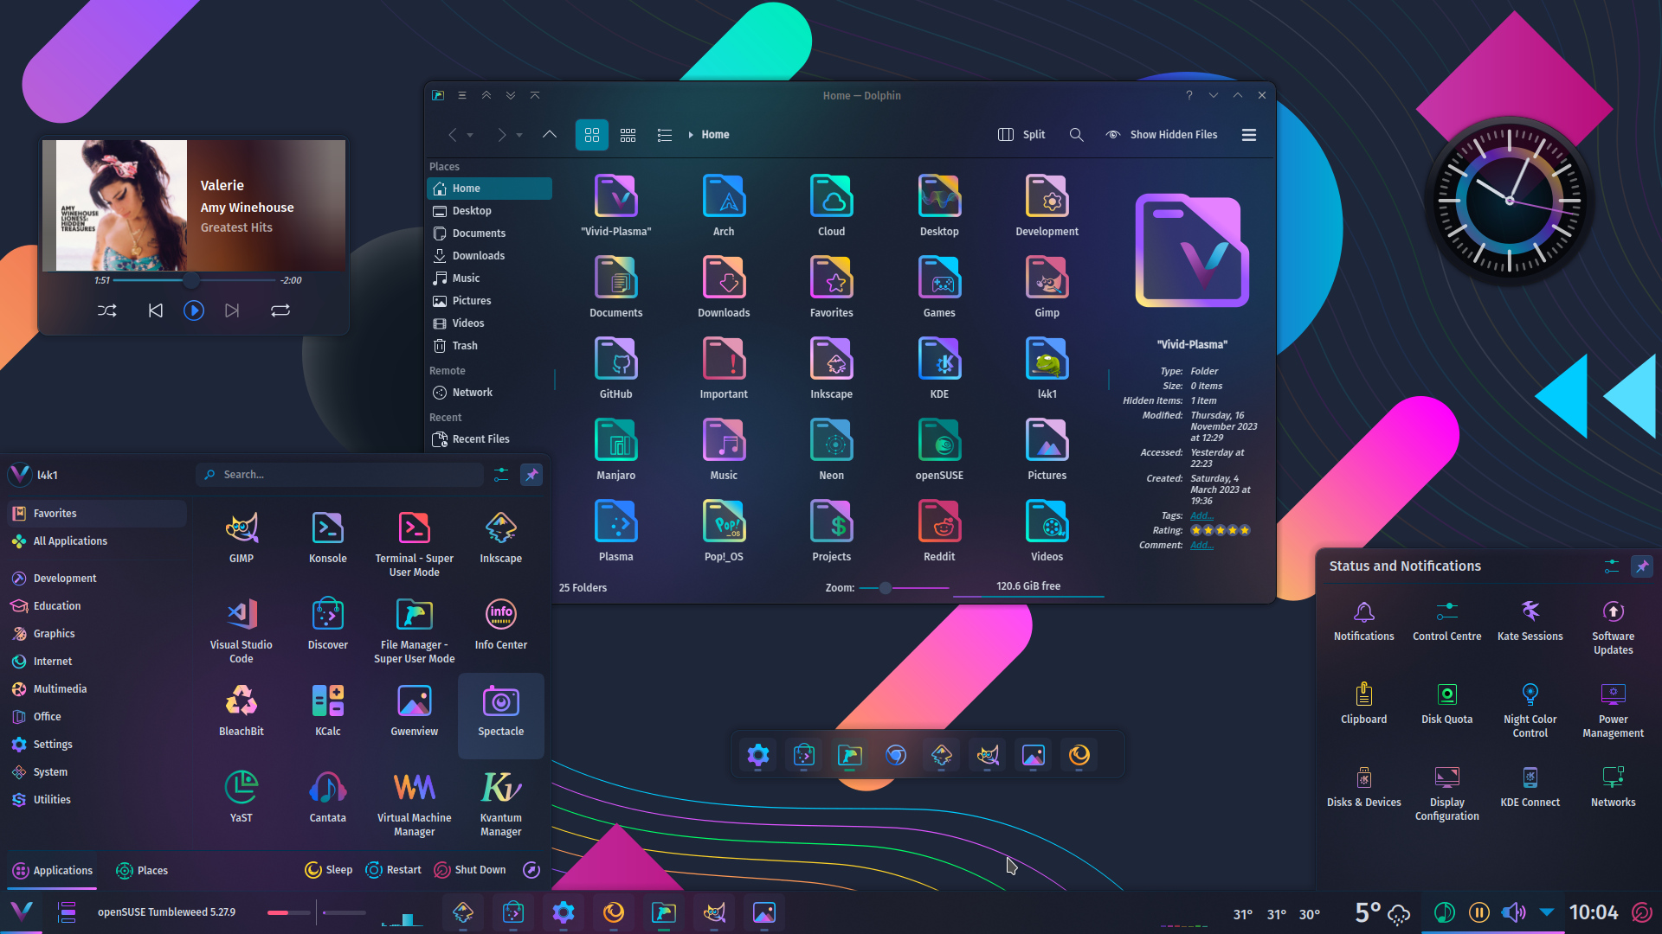Switch to Places tab in launcher
Viewport: 1662px width, 934px height.
click(x=142, y=871)
